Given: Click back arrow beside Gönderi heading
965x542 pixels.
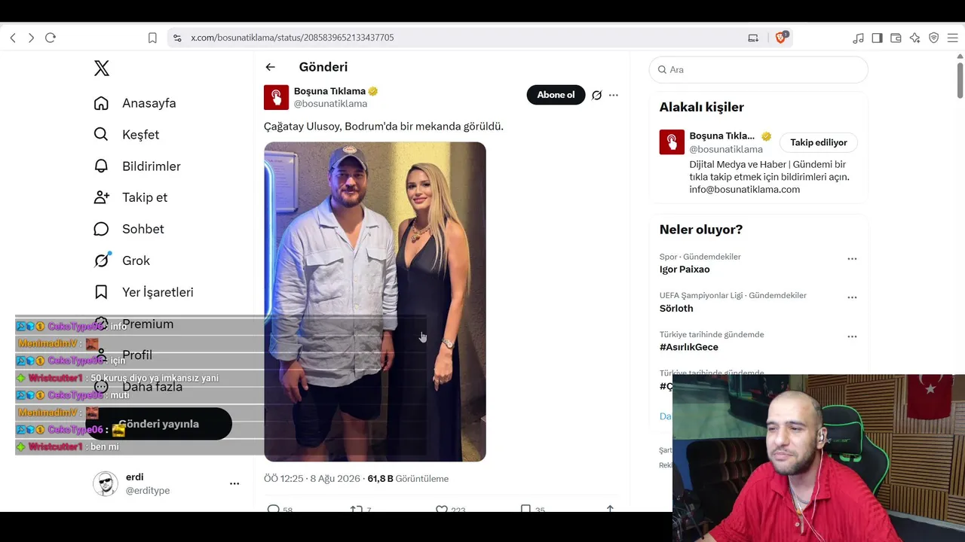Looking at the screenshot, I should point(271,67).
